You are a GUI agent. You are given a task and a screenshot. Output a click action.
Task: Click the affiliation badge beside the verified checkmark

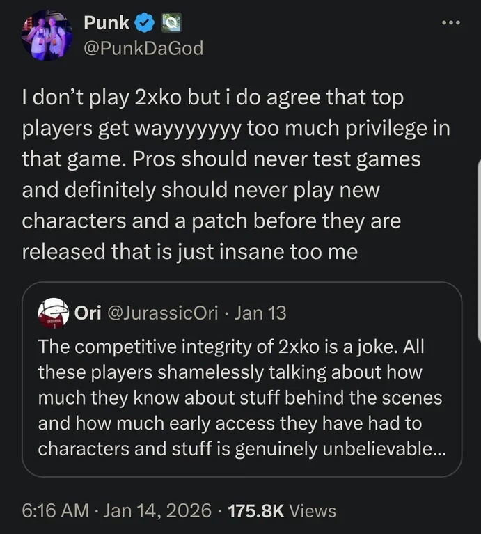click(x=168, y=22)
